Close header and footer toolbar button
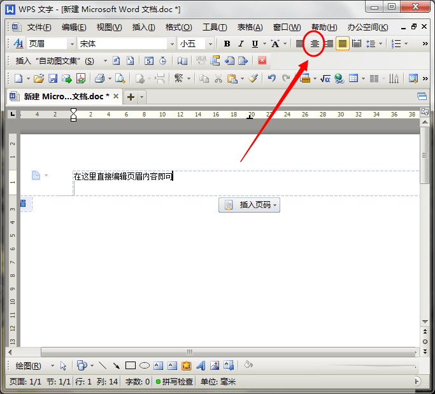This screenshot has width=435, height=394. tap(262, 60)
